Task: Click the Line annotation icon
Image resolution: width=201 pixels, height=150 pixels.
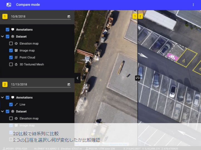Action: (16, 105)
